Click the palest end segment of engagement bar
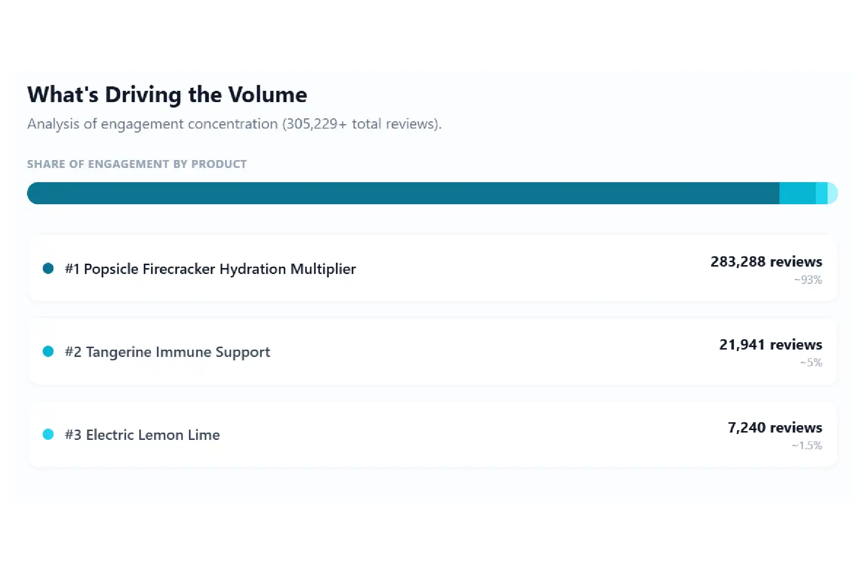Image resolution: width=864 pixels, height=571 pixels. [833, 193]
